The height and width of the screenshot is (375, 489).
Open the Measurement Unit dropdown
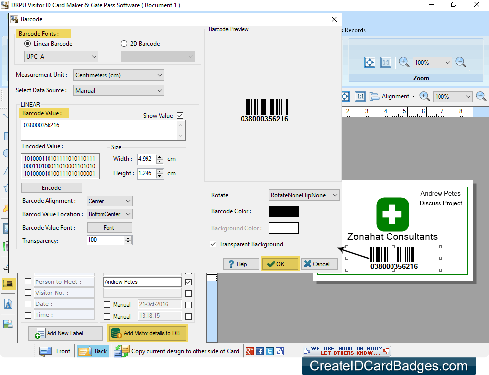pos(118,75)
